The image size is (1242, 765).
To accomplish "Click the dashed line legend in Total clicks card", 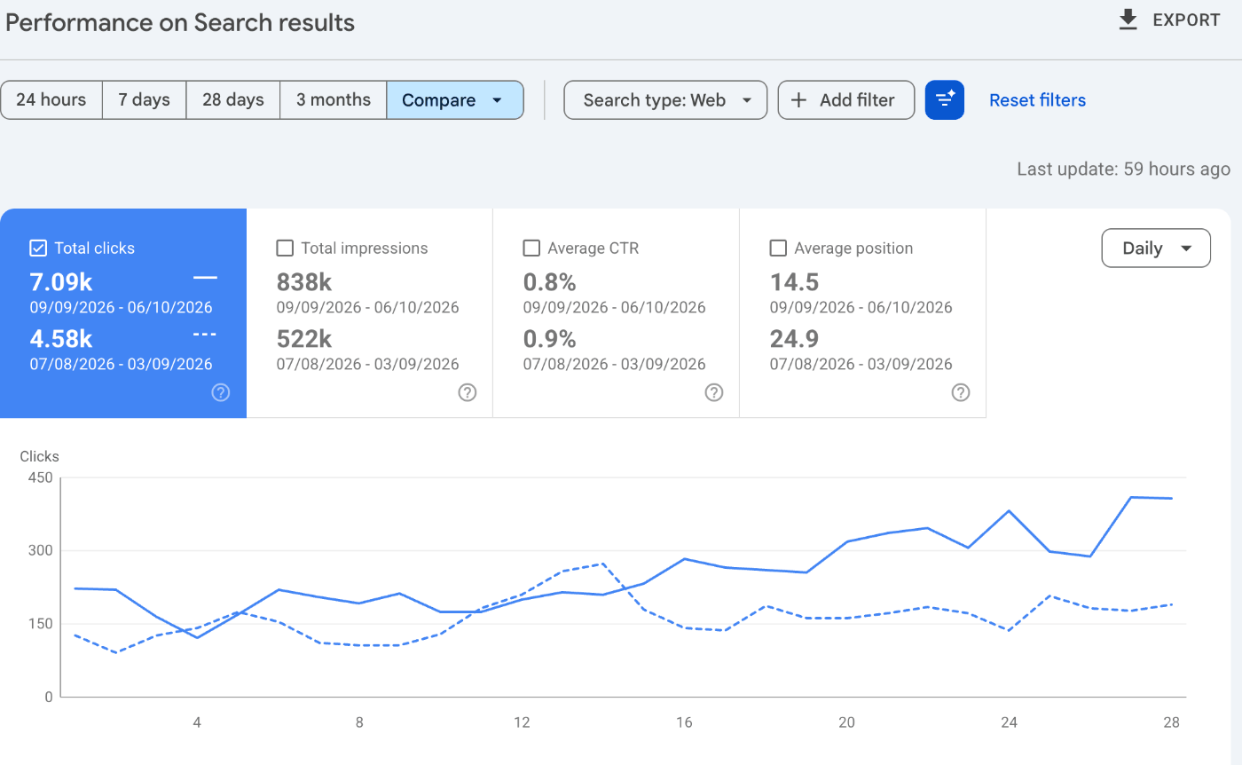I will tap(205, 335).
